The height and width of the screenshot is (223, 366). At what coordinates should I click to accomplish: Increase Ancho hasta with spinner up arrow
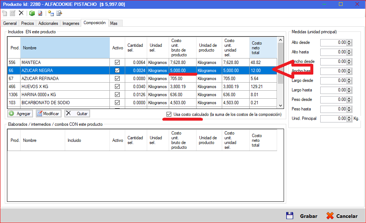pyautogui.click(x=349, y=70)
